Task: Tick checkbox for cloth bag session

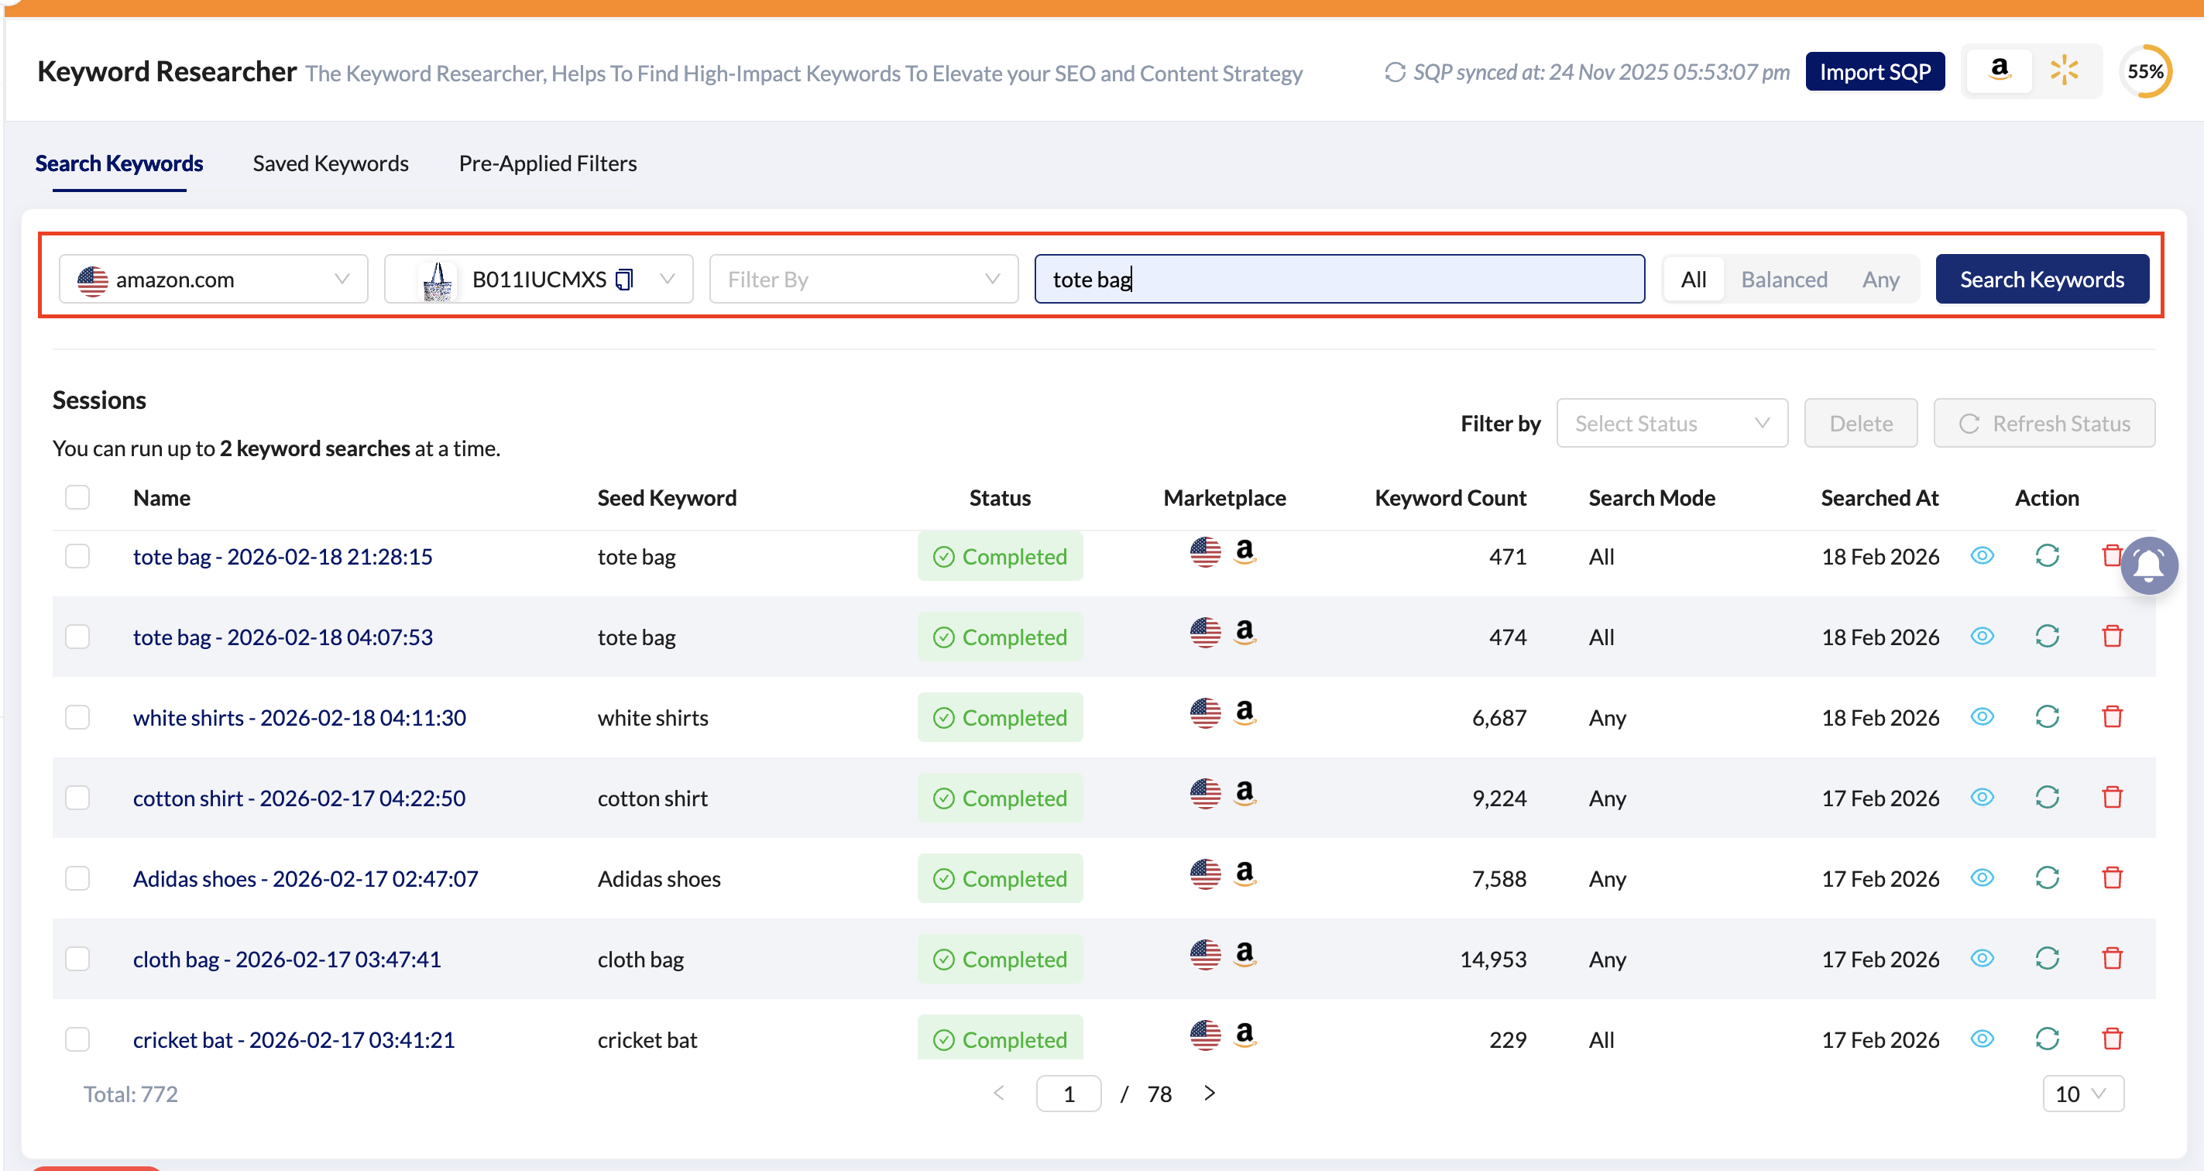Action: coord(78,959)
